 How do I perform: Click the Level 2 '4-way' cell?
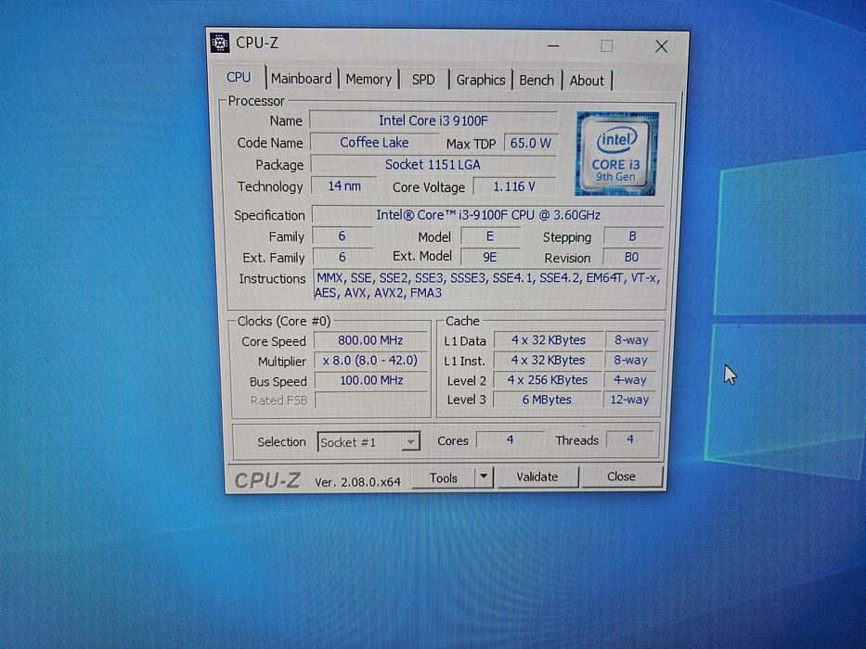[630, 380]
